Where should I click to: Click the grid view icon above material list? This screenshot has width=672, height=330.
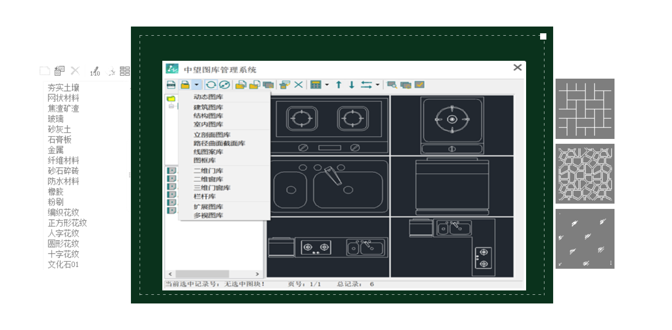coord(125,71)
